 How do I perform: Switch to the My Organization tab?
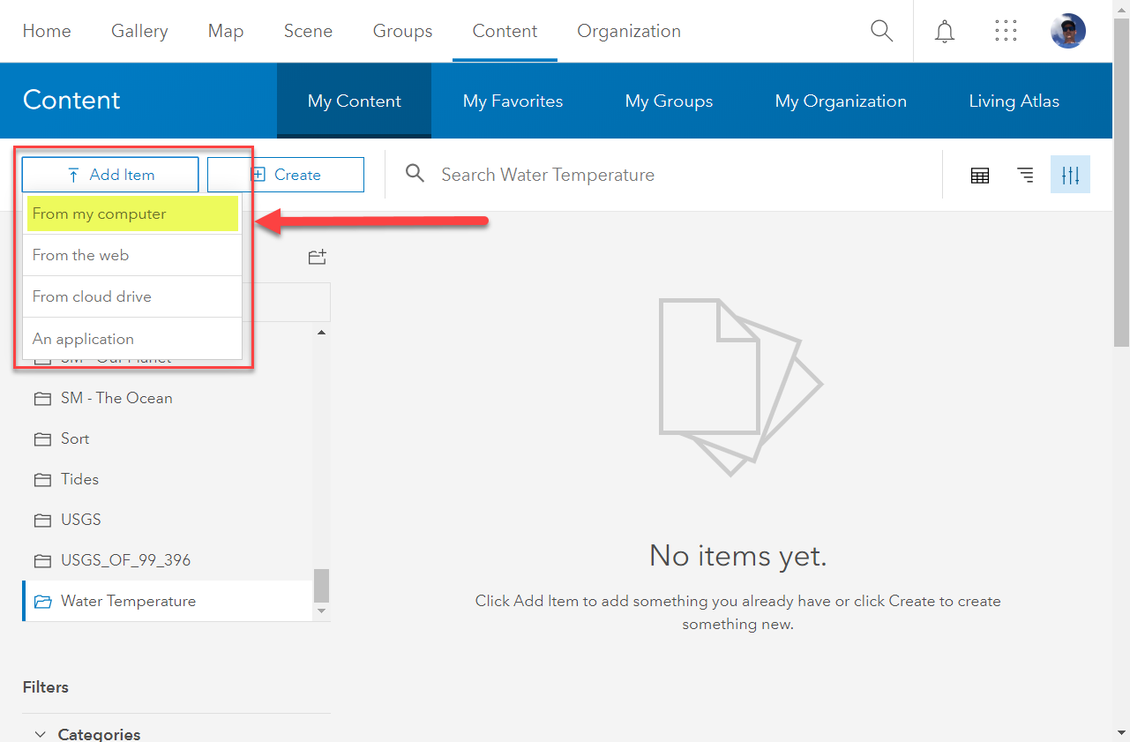click(841, 101)
